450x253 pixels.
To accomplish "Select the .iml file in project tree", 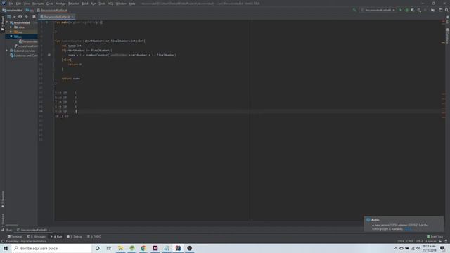I will 26,46.
